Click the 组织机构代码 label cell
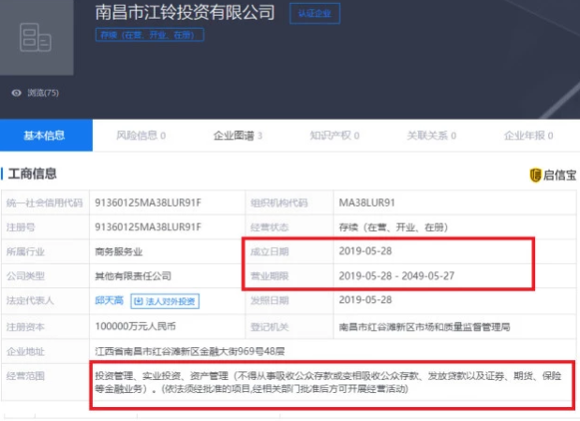 (x=289, y=203)
